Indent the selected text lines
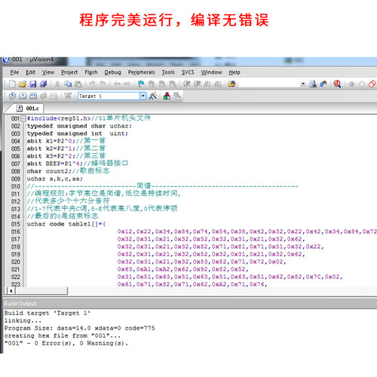Screen dimensions: 377x377 187,84
